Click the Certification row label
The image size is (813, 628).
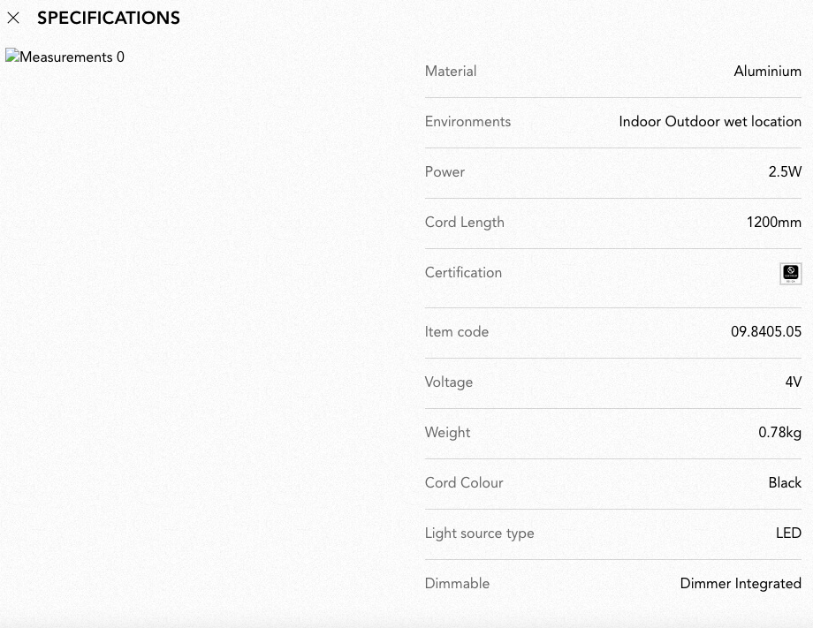[463, 273]
